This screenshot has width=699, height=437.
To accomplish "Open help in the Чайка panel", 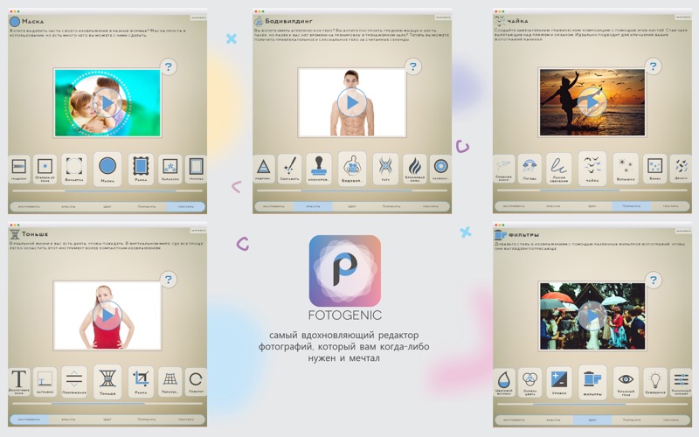I will 653,66.
